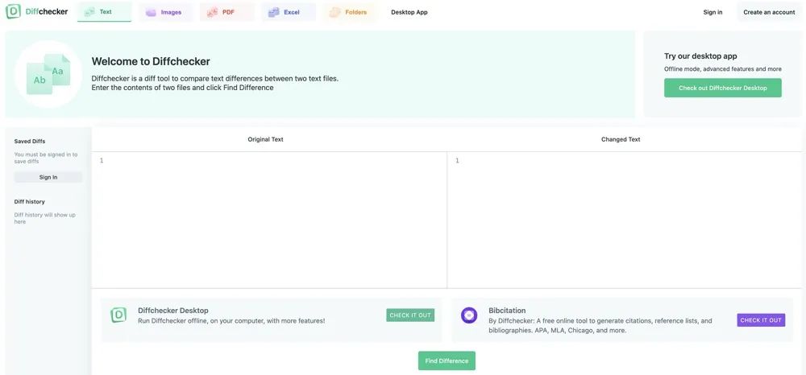Click the Diffchecker Desktop promo icon
The width and height of the screenshot is (806, 375).
point(118,315)
